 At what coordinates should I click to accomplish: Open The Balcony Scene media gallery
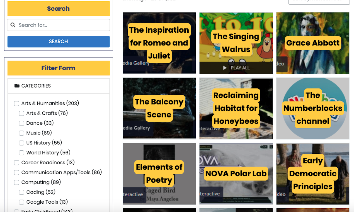click(x=159, y=108)
